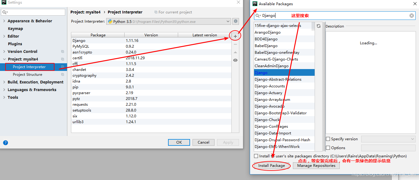Open the Specify version dropdown
This screenshot has height=180, width=419.
388,139
